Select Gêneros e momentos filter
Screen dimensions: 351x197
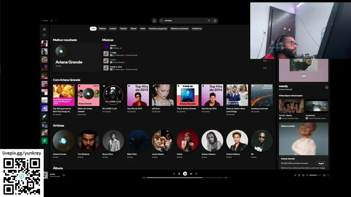coord(180,28)
